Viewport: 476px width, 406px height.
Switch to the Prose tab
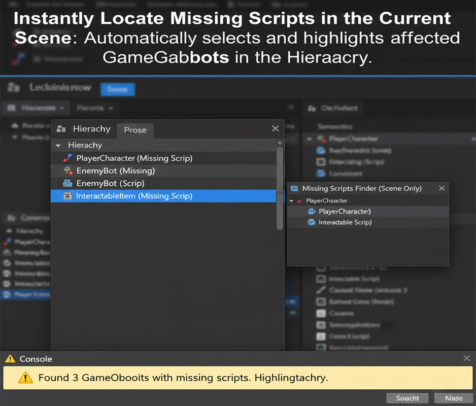(x=135, y=130)
